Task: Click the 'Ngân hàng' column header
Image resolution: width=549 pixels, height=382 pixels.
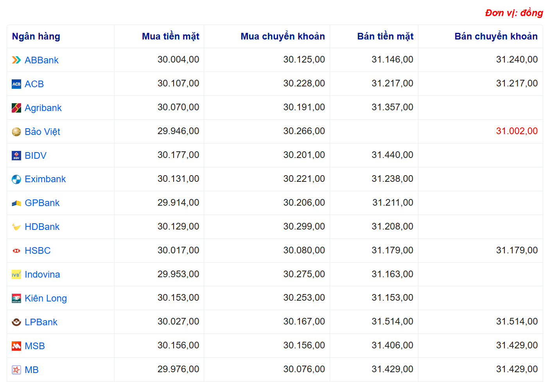Action: (x=36, y=36)
